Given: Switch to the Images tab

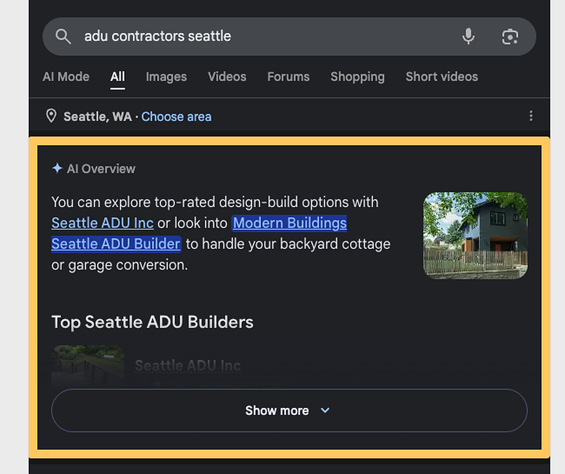Looking at the screenshot, I should click(166, 77).
